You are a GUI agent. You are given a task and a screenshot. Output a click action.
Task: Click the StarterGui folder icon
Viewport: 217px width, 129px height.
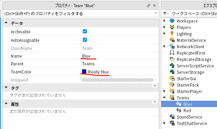pos(172,78)
